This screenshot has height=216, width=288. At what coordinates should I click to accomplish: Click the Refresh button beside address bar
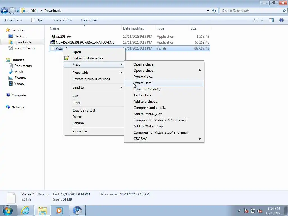[x=214, y=11]
